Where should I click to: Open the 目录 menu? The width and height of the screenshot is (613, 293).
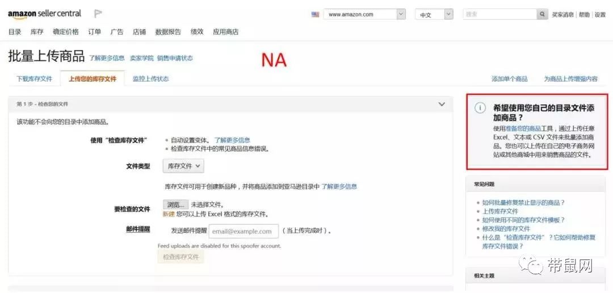pyautogui.click(x=15, y=32)
